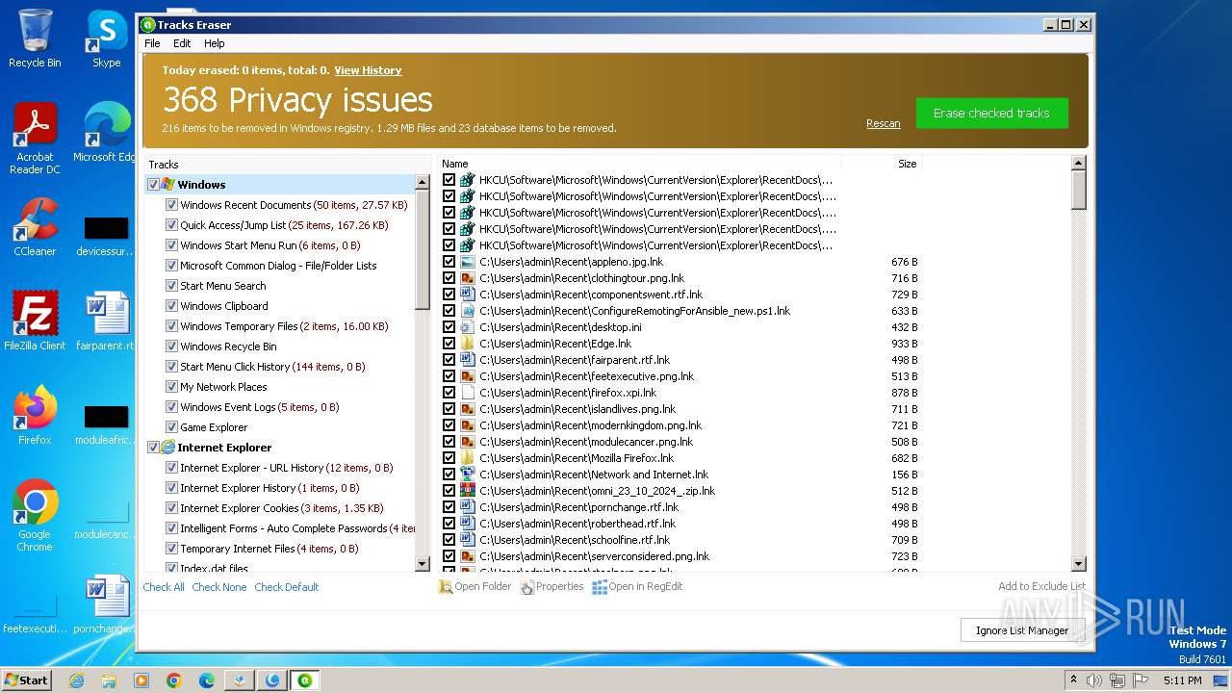Click the volume icon in system tray
This screenshot has height=693, width=1232.
(x=1094, y=680)
